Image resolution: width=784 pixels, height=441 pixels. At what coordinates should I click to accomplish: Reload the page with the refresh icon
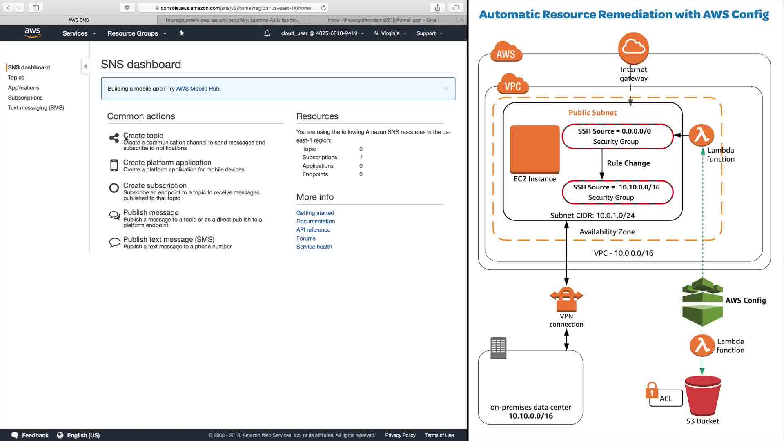click(x=323, y=8)
